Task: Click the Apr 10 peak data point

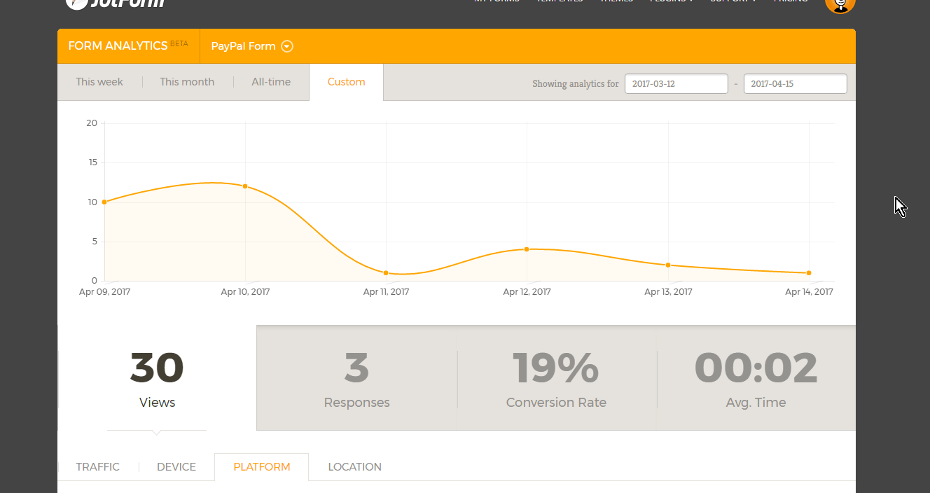Action: (245, 186)
